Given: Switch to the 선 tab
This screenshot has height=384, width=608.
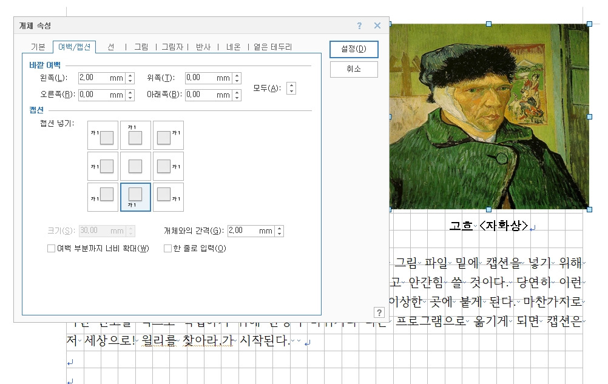Looking at the screenshot, I should click(x=111, y=47).
